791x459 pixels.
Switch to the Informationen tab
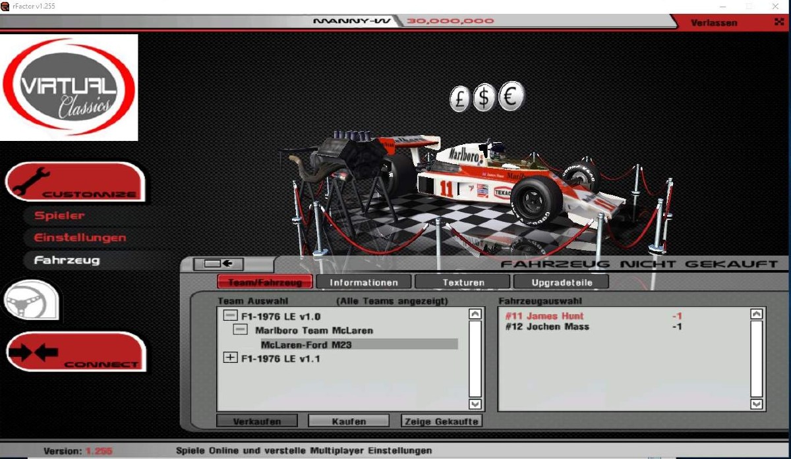click(364, 283)
